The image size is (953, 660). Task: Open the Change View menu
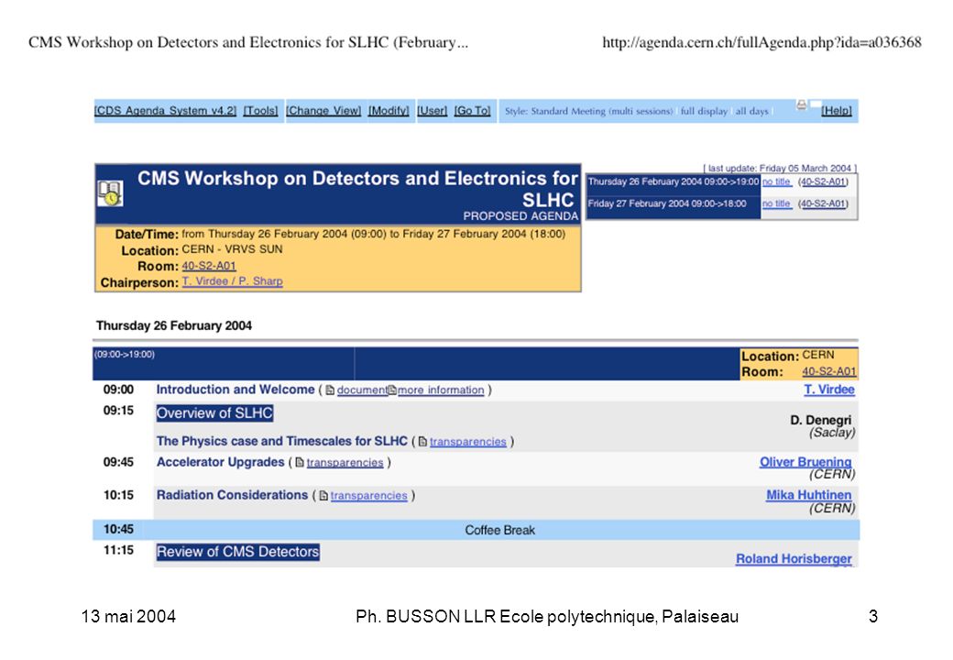pos(323,111)
